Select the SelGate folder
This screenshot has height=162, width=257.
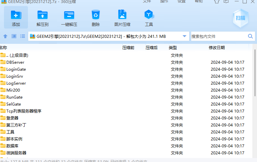[x=126, y=104]
